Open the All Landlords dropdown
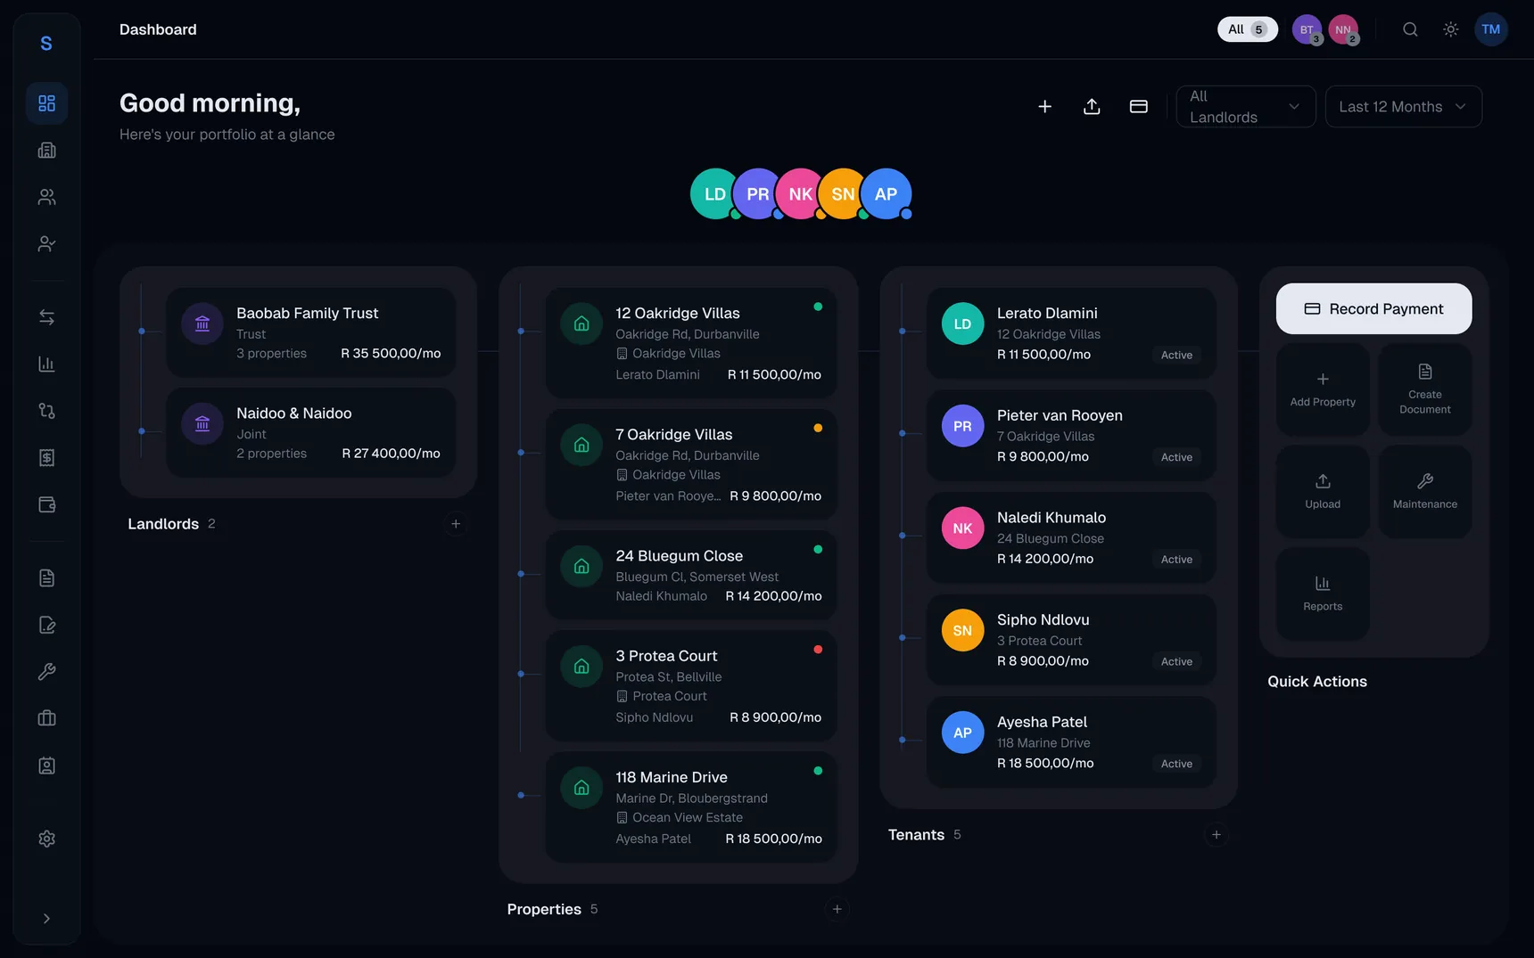The image size is (1534, 958). coord(1246,107)
